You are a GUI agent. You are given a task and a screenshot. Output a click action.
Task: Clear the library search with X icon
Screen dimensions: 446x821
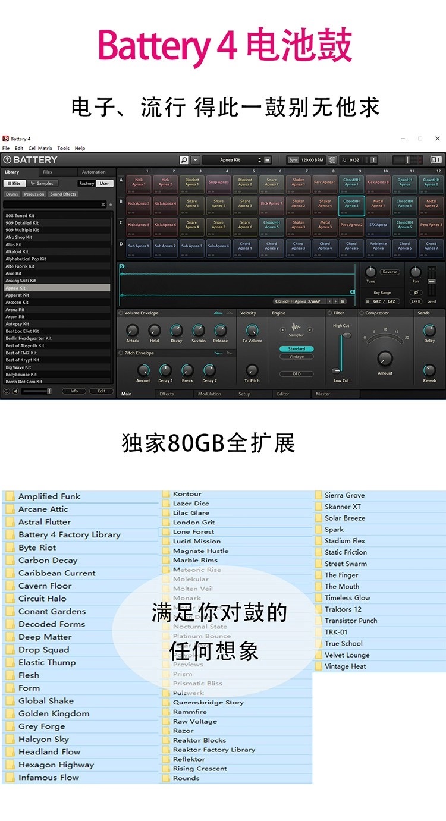tap(103, 205)
